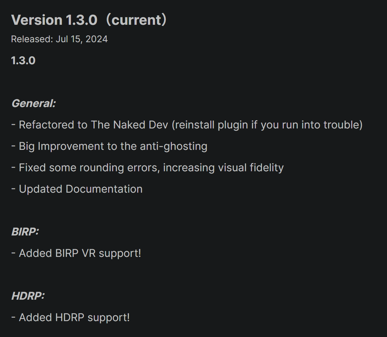Click the bold 1.3.0 subheading

point(23,61)
